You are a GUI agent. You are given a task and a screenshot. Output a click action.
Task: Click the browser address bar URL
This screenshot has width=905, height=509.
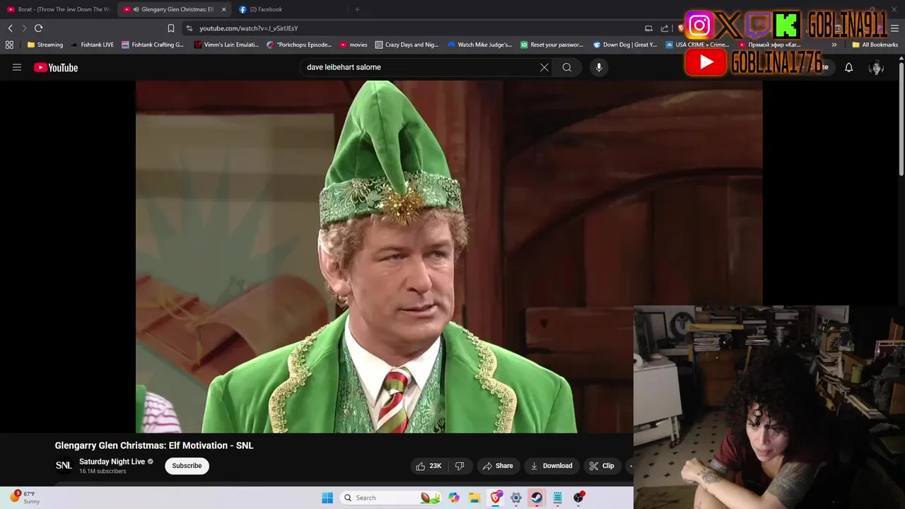coord(249,28)
